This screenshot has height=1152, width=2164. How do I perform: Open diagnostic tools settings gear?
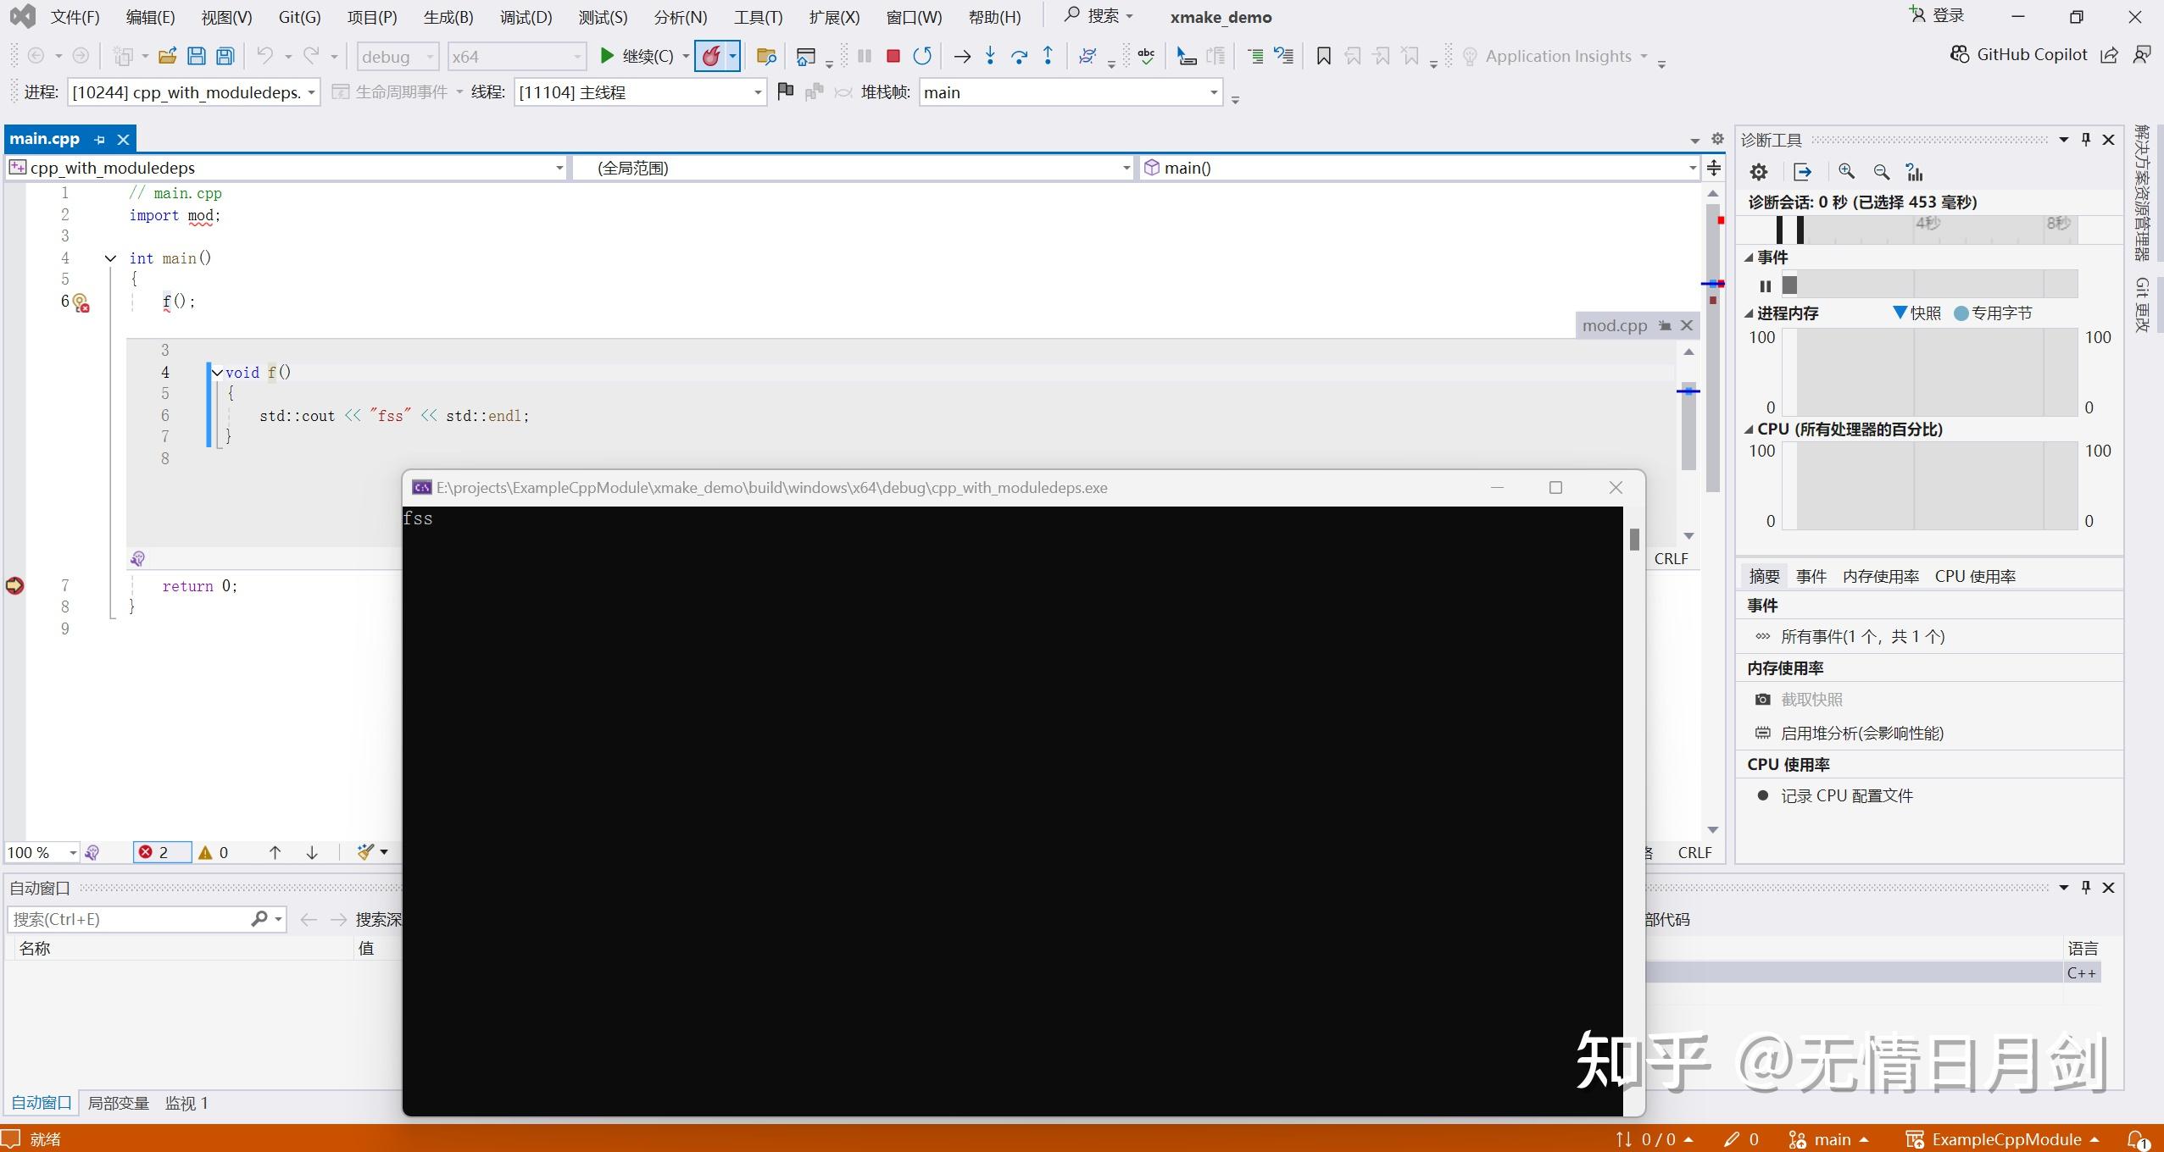[x=1759, y=171]
